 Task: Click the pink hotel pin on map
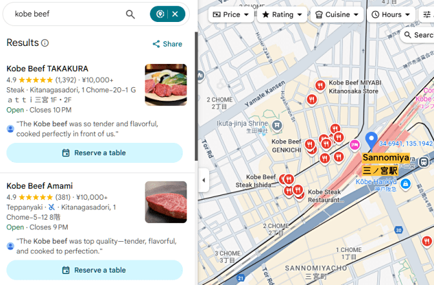tap(355, 145)
